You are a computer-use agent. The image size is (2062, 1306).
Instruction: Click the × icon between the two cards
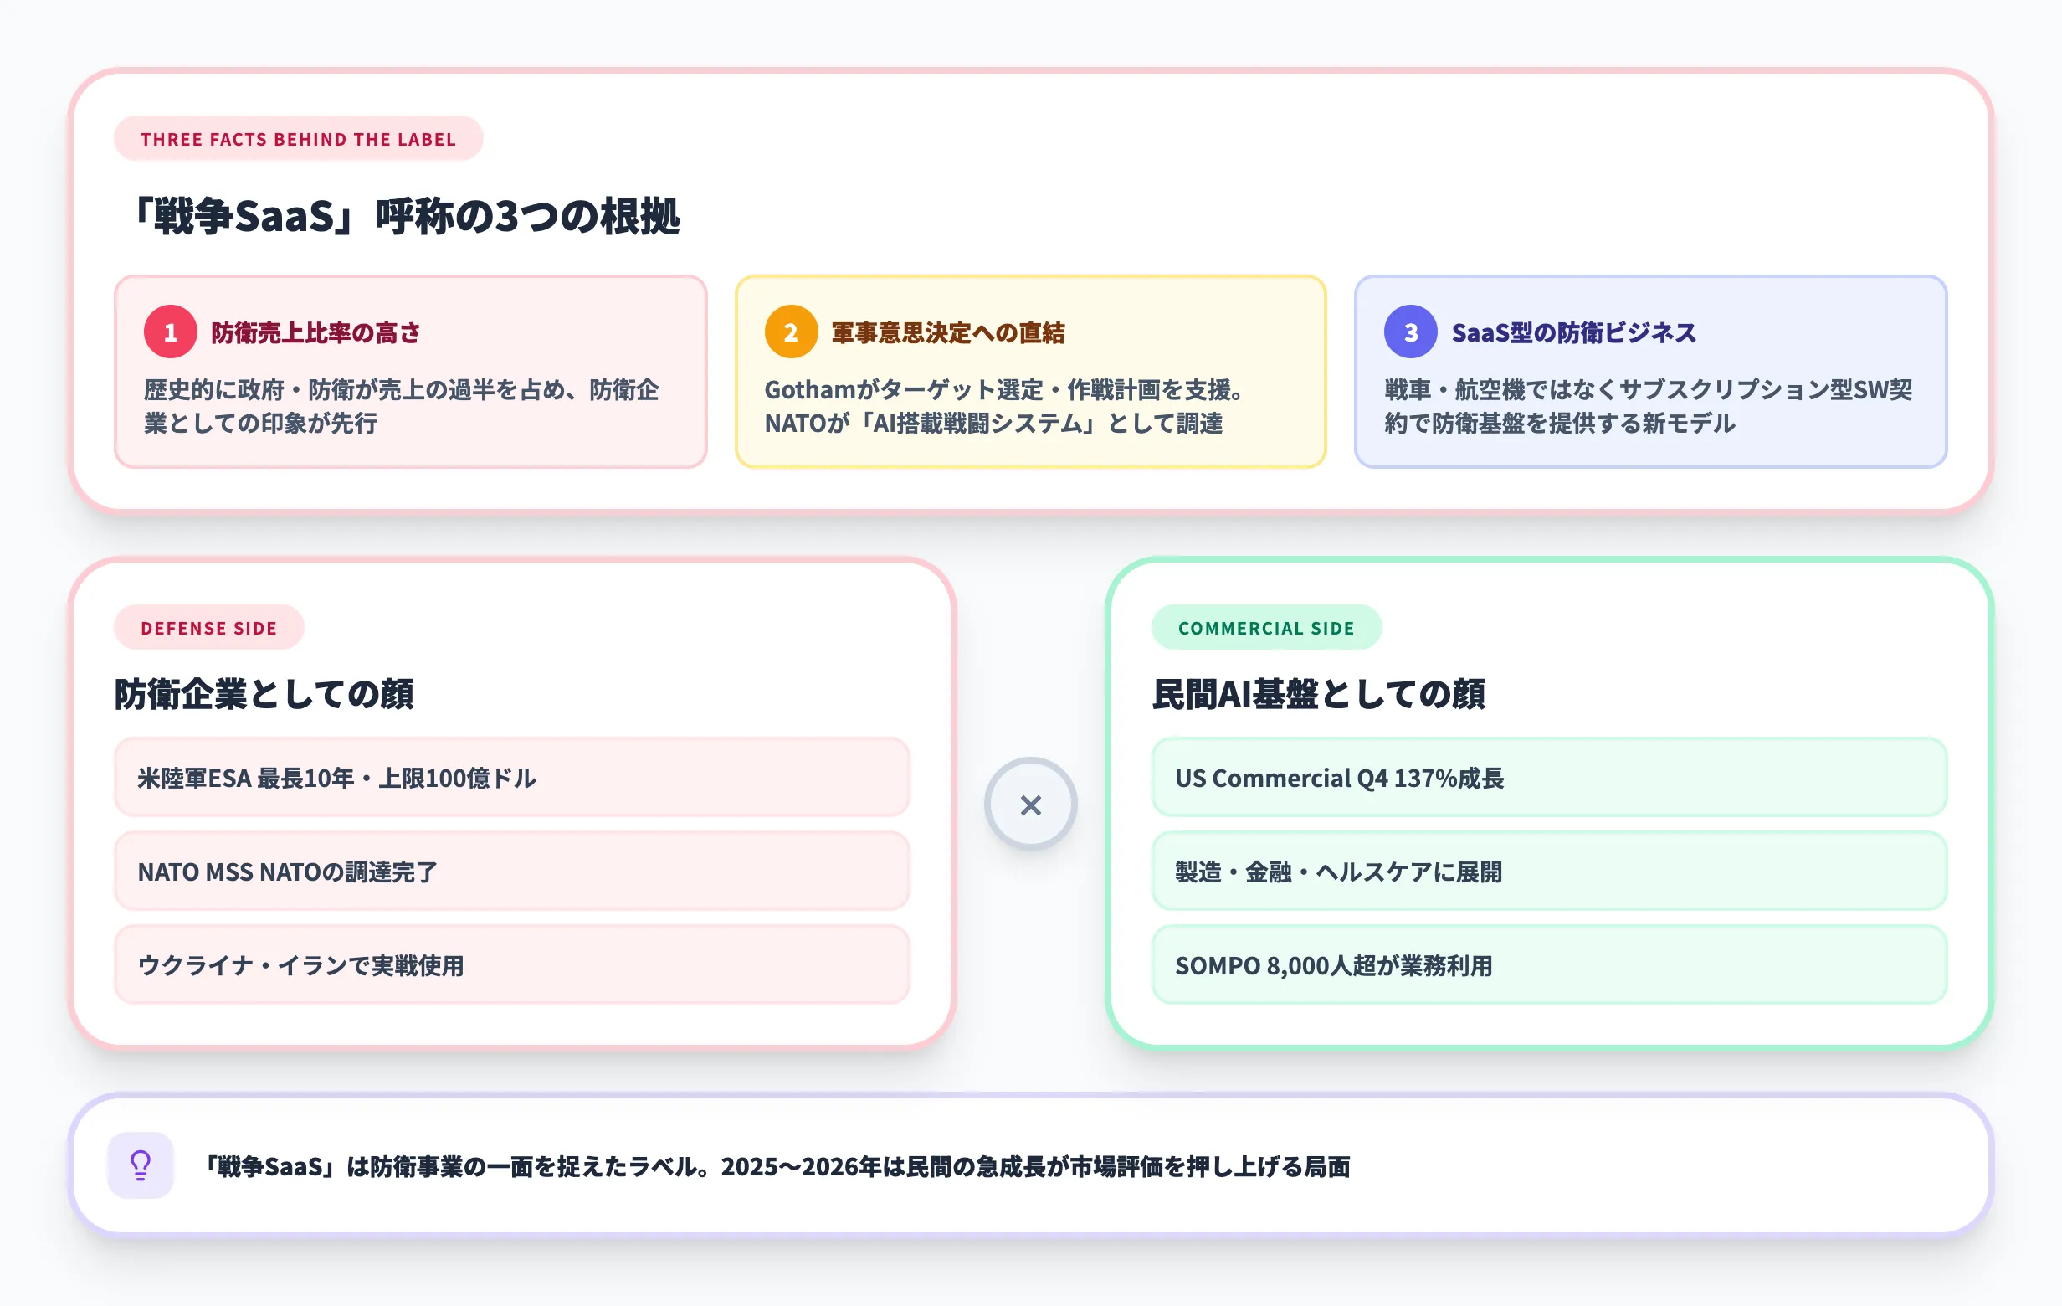click(1030, 805)
